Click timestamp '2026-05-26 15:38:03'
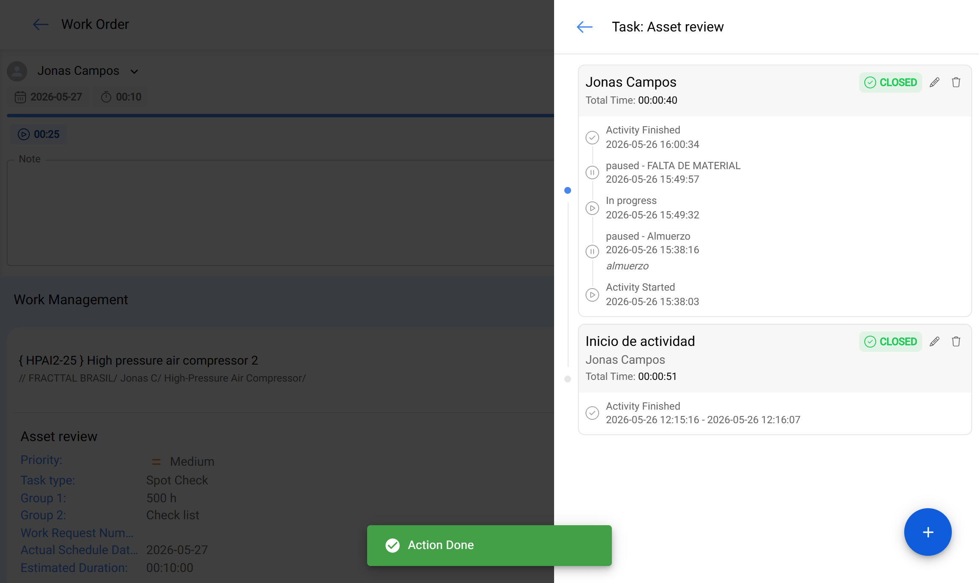 click(x=653, y=302)
